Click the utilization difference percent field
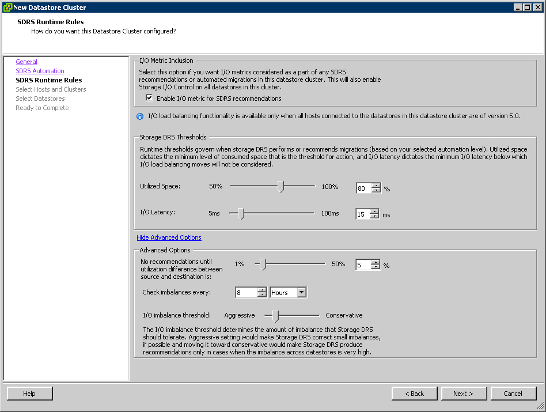Image resolution: width=546 pixels, height=412 pixels. click(x=363, y=265)
